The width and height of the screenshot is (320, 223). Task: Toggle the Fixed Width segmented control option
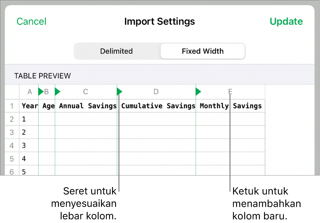(x=203, y=51)
